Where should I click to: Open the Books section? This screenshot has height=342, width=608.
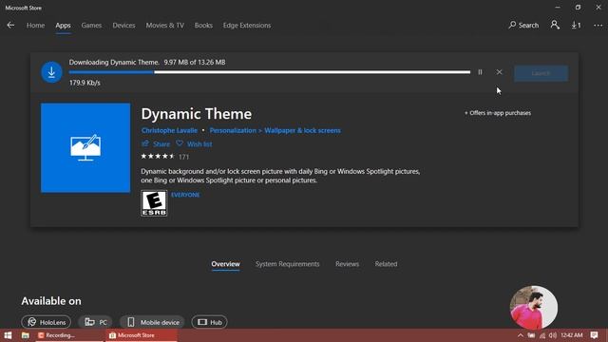203,26
